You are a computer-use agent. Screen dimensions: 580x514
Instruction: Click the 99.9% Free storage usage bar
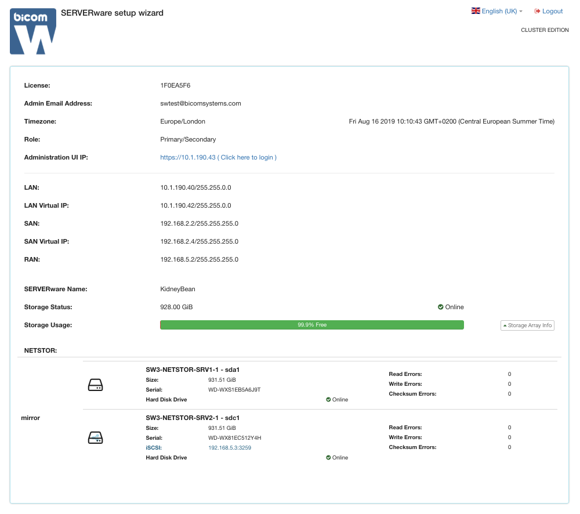pyautogui.click(x=312, y=325)
